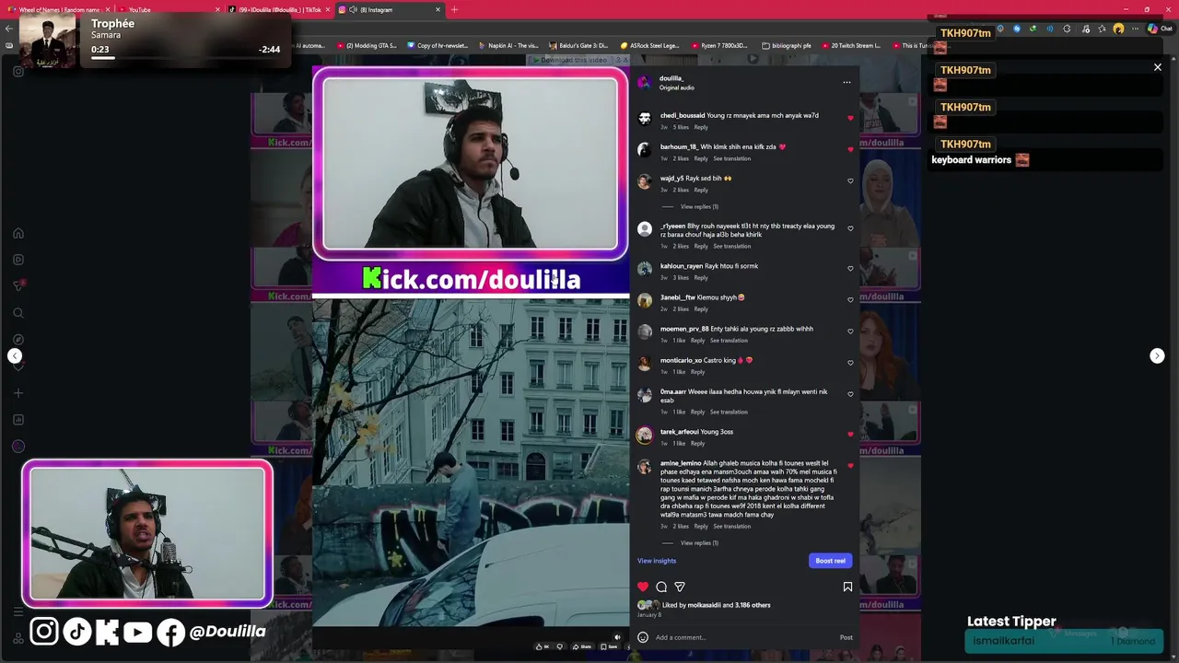1179x663 pixels.
Task: Open a new browser tab
Action: (454, 9)
